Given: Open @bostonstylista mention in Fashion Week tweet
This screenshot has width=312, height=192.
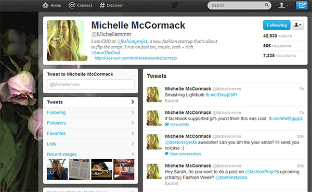Looking at the screenshot, I should point(231,177).
